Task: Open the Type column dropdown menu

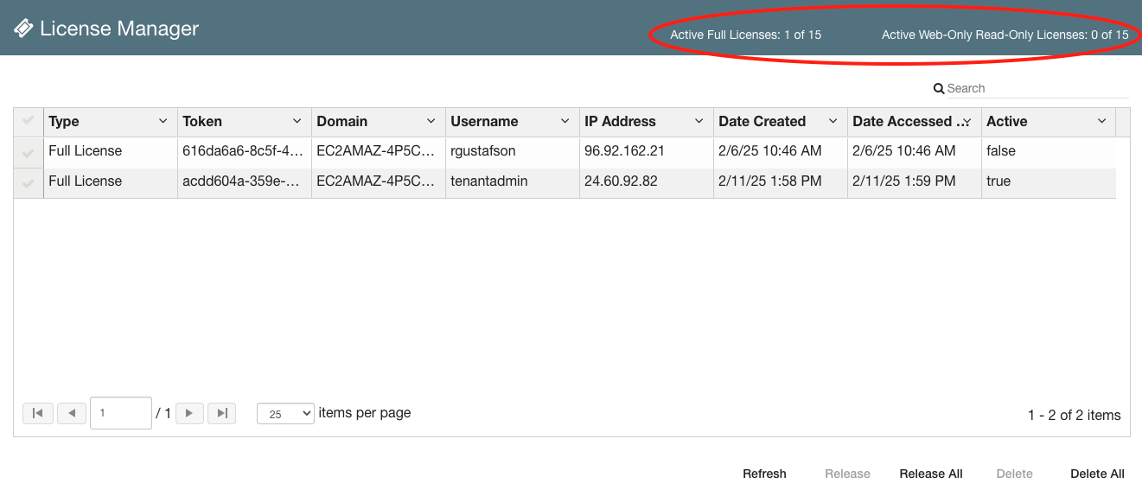Action: 163,121
